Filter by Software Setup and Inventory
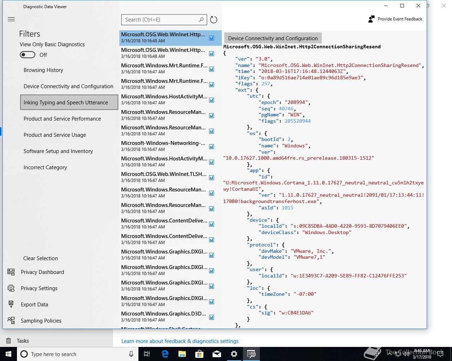Viewport: 452px width, 361px height. point(58,151)
